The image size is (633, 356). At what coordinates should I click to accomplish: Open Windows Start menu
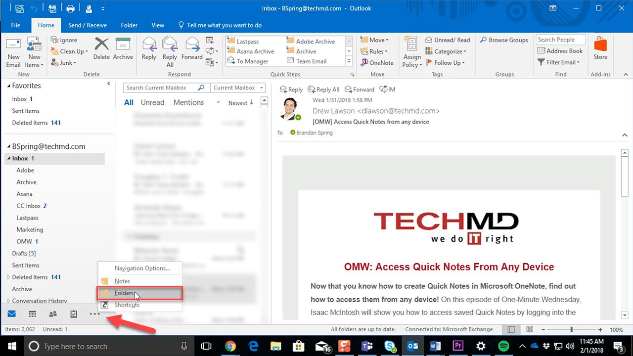click(x=11, y=346)
